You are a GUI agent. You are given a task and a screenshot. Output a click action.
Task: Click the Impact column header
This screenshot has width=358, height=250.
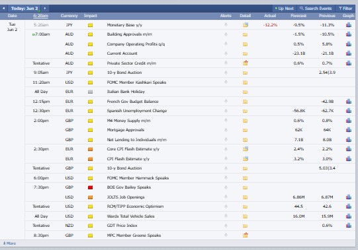[x=91, y=16]
